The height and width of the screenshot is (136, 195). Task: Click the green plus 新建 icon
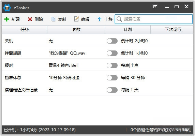[x=7, y=19]
